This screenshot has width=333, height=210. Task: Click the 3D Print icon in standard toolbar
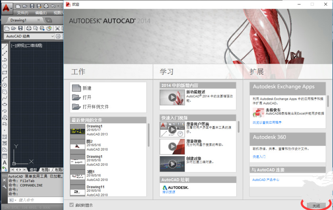click(49, 28)
